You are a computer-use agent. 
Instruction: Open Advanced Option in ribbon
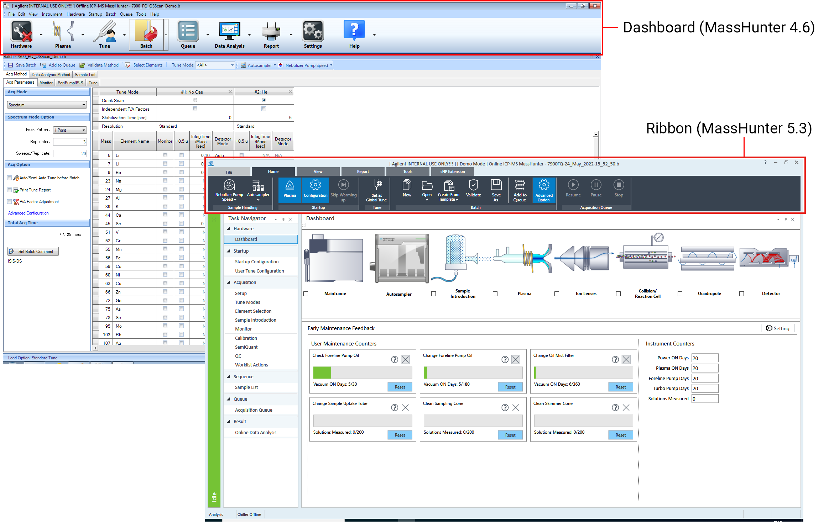[x=544, y=190]
